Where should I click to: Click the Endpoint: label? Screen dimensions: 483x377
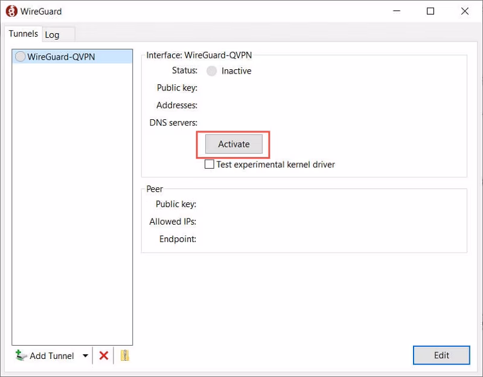click(x=178, y=239)
